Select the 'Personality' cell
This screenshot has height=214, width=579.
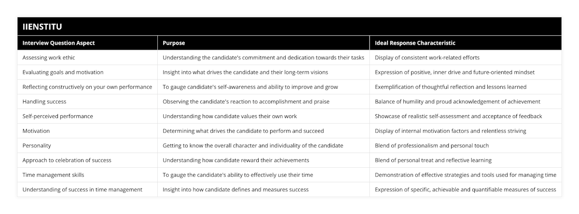click(x=37, y=146)
